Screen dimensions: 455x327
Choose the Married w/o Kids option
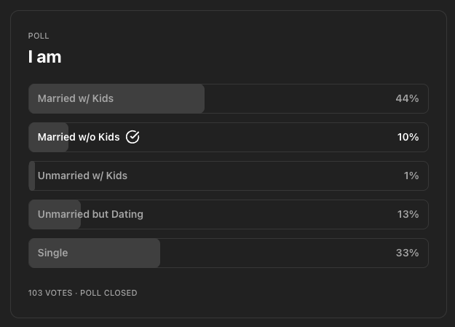229,137
